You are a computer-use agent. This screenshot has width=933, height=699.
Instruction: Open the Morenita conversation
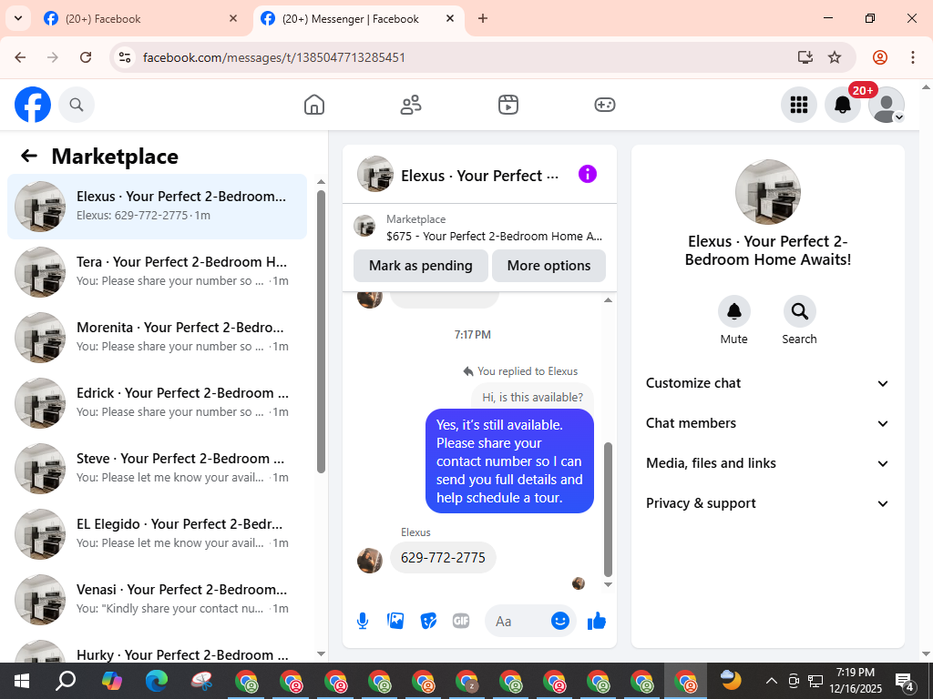point(157,337)
